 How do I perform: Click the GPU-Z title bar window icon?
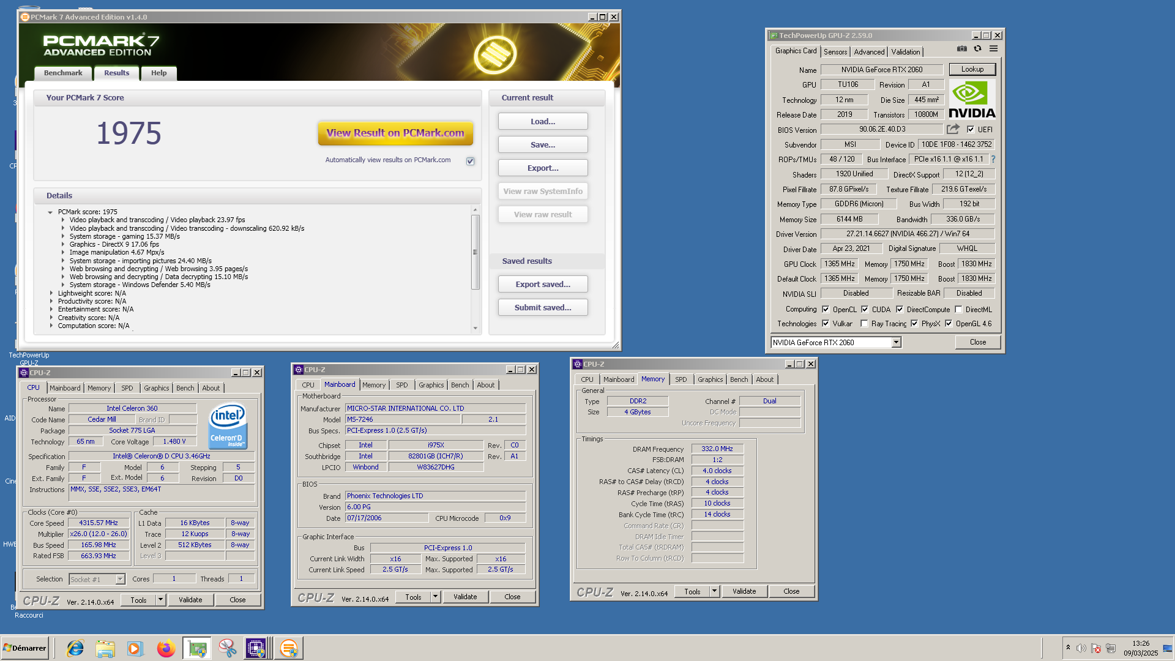pos(774,35)
